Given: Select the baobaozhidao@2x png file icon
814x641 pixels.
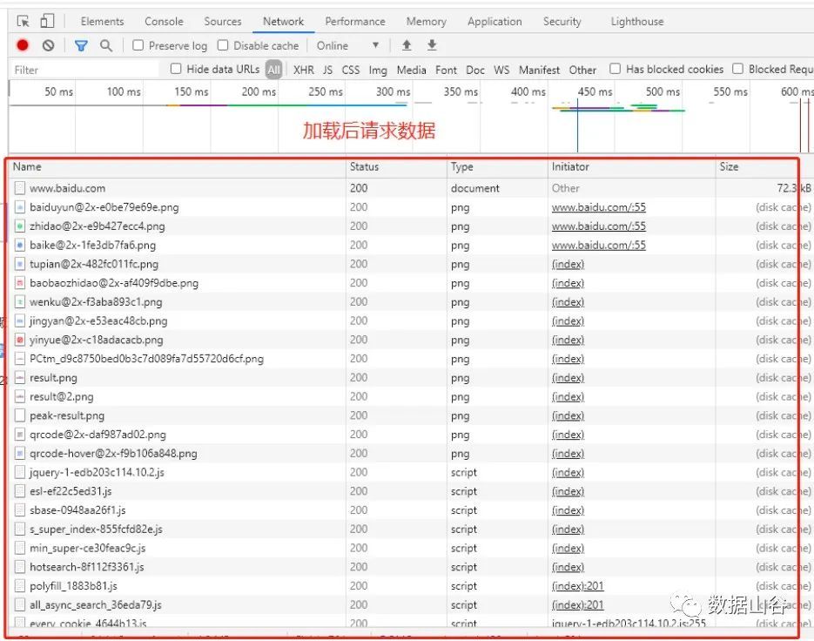Looking at the screenshot, I should (20, 283).
